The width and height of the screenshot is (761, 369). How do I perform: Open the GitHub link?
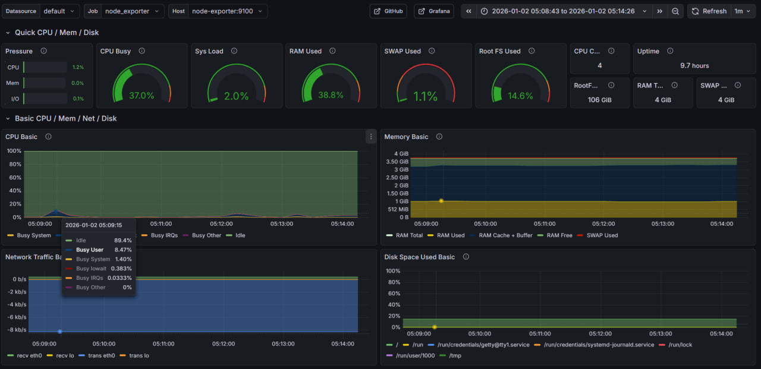[388, 11]
